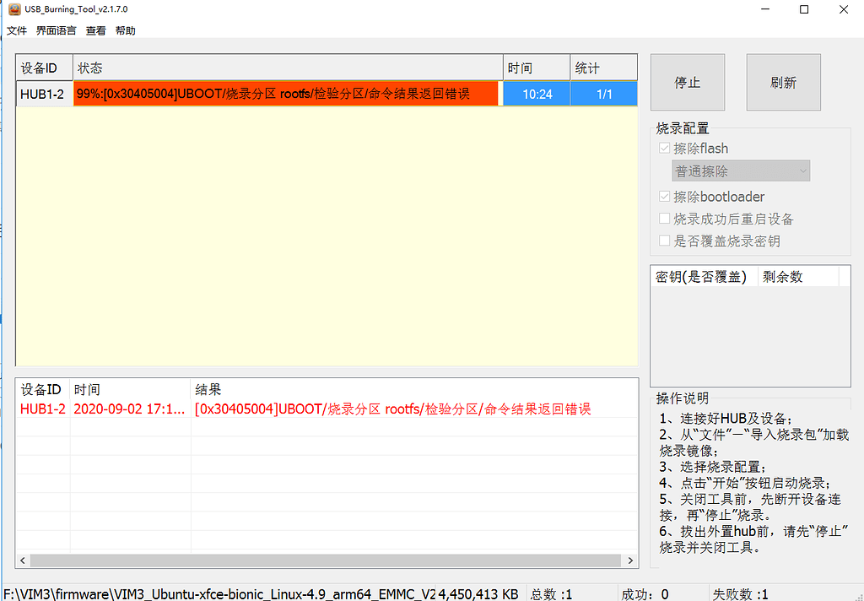Click the 密钥(是否覆盖) column header

(x=704, y=277)
